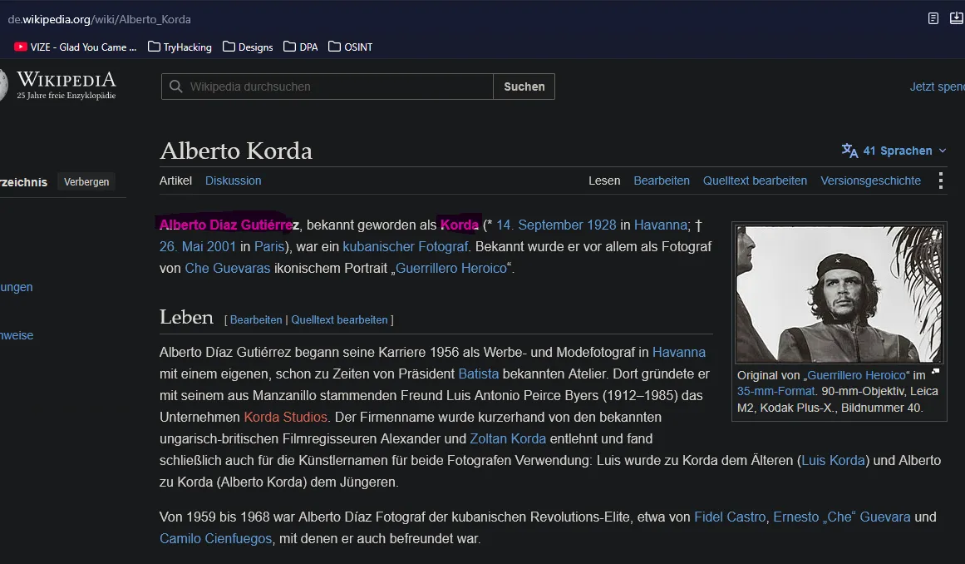
Task: Click Bearbeiten next to Leben heading
Action: tap(256, 319)
